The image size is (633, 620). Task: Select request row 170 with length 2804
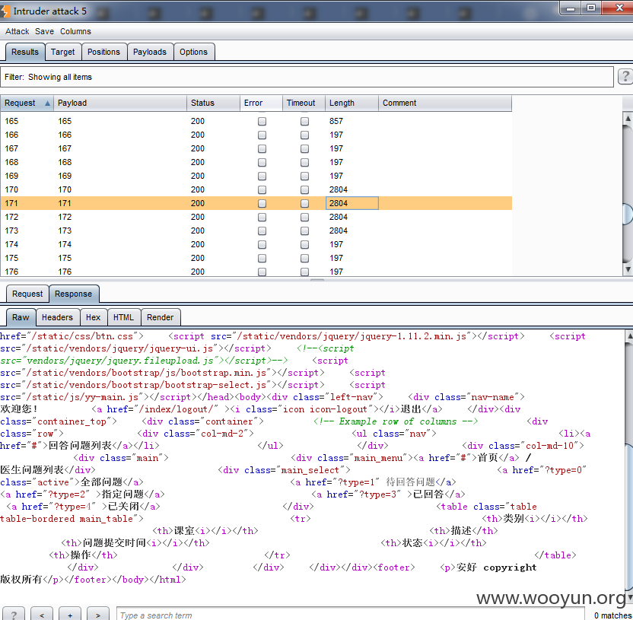point(256,189)
